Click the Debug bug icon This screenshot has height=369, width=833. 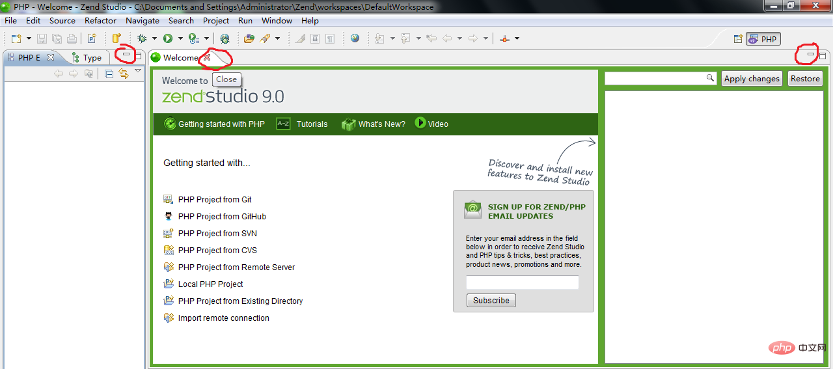142,39
